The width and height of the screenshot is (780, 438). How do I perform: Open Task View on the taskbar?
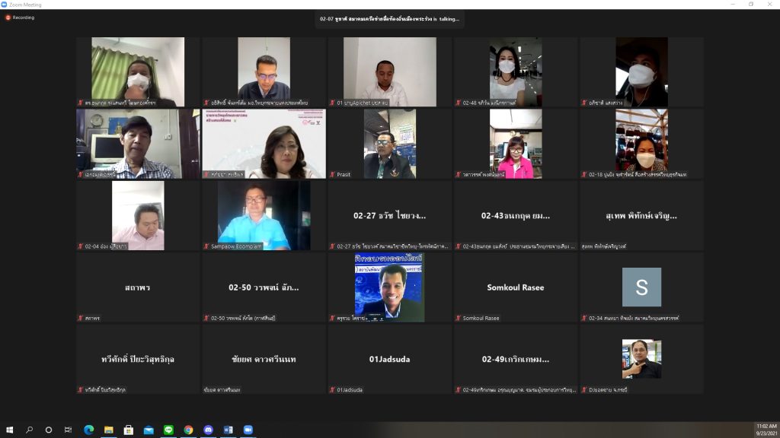[x=69, y=430]
